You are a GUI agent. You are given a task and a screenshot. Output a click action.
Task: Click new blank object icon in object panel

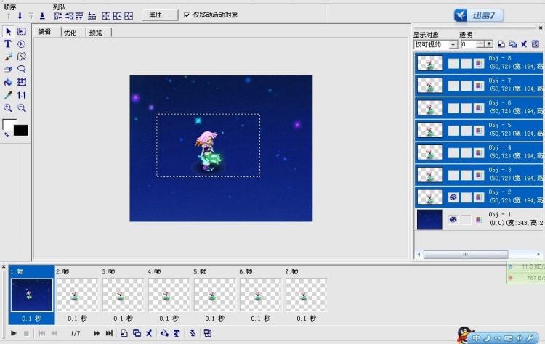(501, 44)
